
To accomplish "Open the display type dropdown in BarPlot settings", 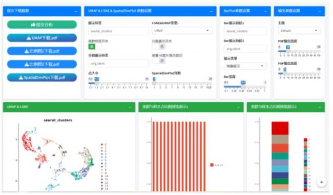I will pyautogui.click(x=245, y=66).
